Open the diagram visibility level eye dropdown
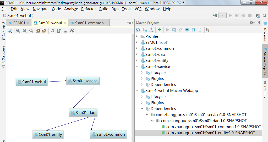Viewport: 268px width, 142px height. click(x=10, y=31)
